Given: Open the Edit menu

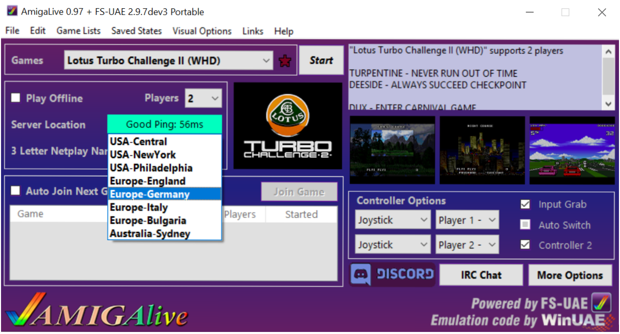Looking at the screenshot, I should click(x=38, y=31).
